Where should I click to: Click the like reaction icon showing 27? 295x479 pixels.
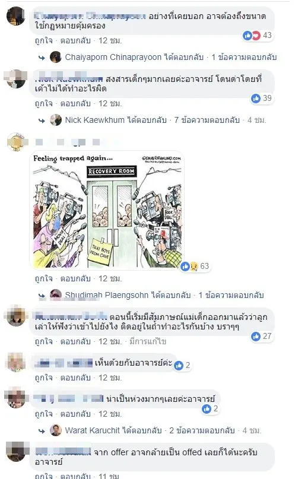click(256, 337)
